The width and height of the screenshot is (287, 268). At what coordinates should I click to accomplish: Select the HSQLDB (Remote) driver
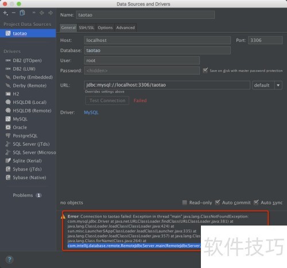pos(28,111)
